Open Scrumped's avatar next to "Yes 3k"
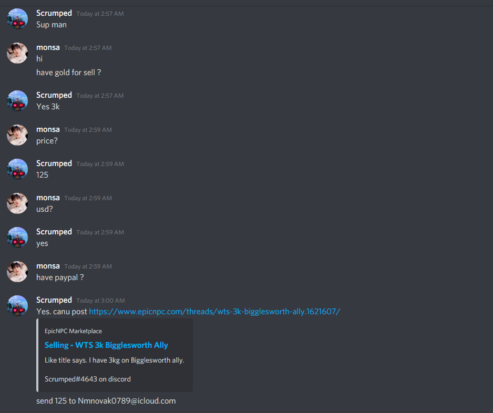 [17, 101]
